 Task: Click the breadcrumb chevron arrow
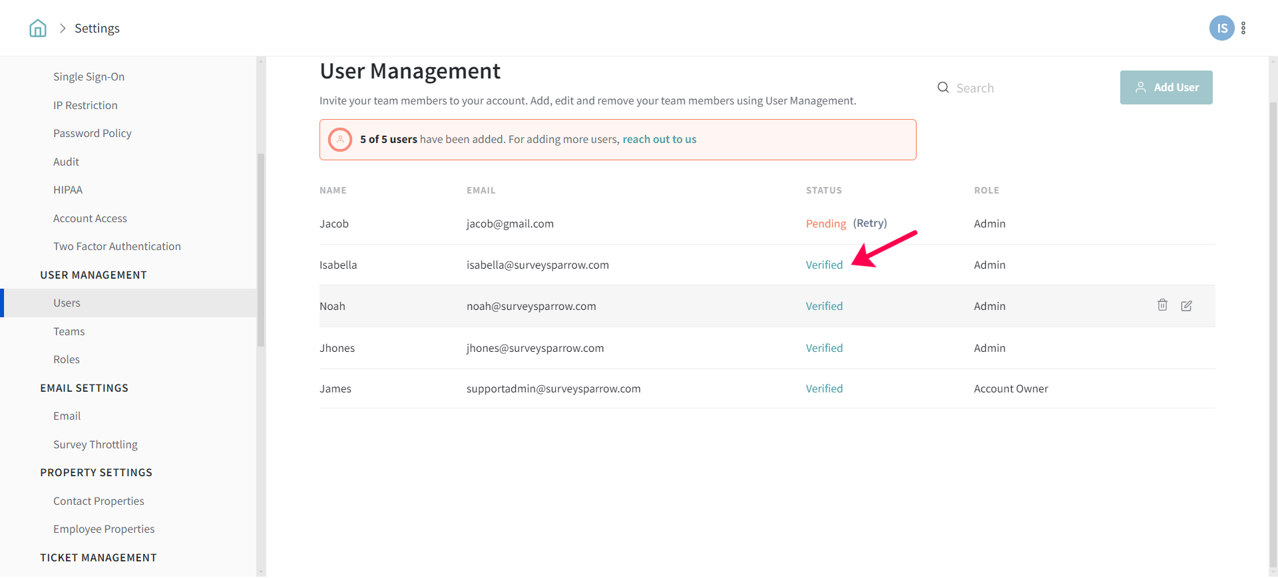[63, 28]
